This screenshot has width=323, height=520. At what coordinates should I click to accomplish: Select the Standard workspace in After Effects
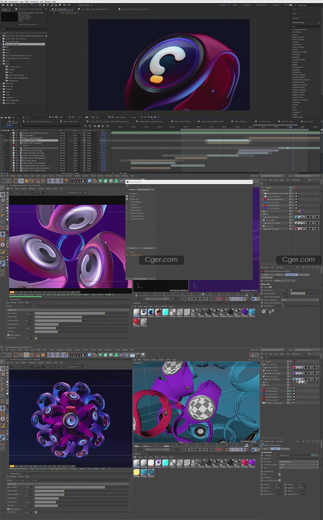click(x=247, y=5)
